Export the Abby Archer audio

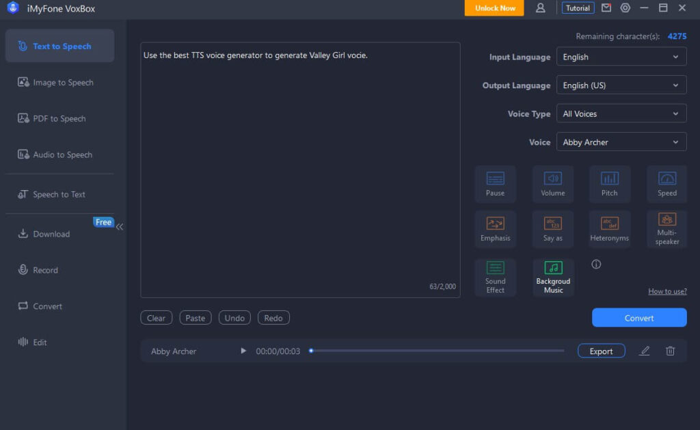(x=601, y=351)
